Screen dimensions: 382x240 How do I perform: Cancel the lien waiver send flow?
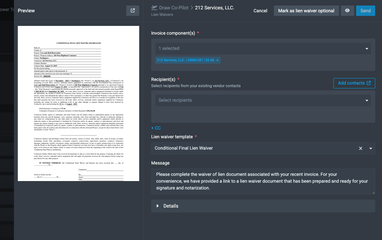tap(260, 10)
